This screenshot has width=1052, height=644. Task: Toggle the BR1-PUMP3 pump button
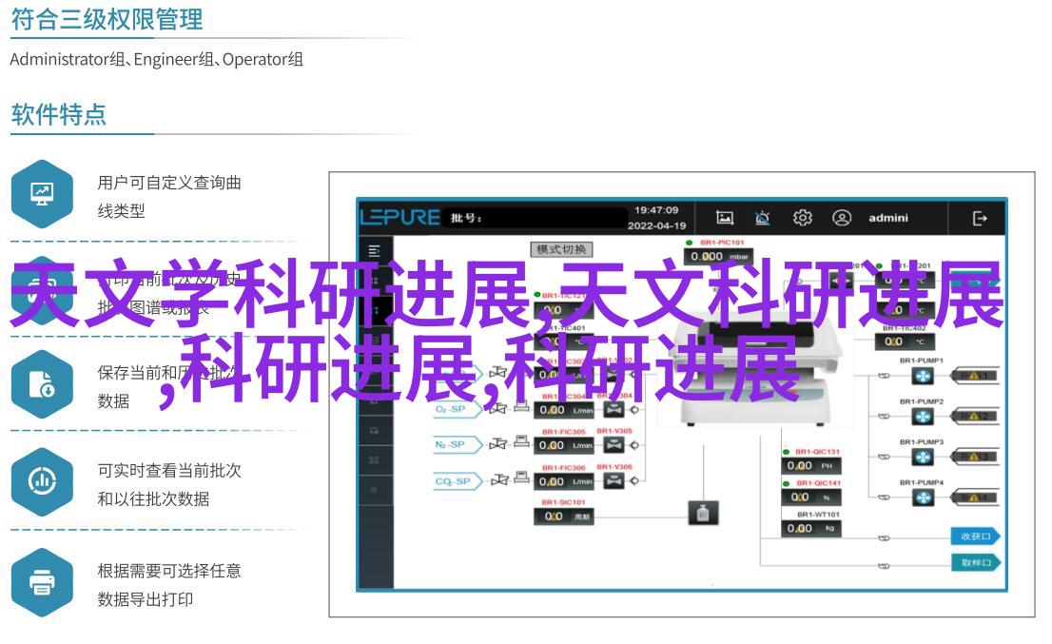(x=924, y=458)
